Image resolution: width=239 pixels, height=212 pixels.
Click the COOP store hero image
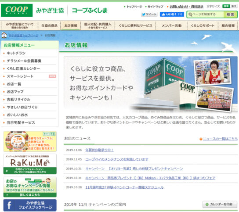(x=151, y=84)
